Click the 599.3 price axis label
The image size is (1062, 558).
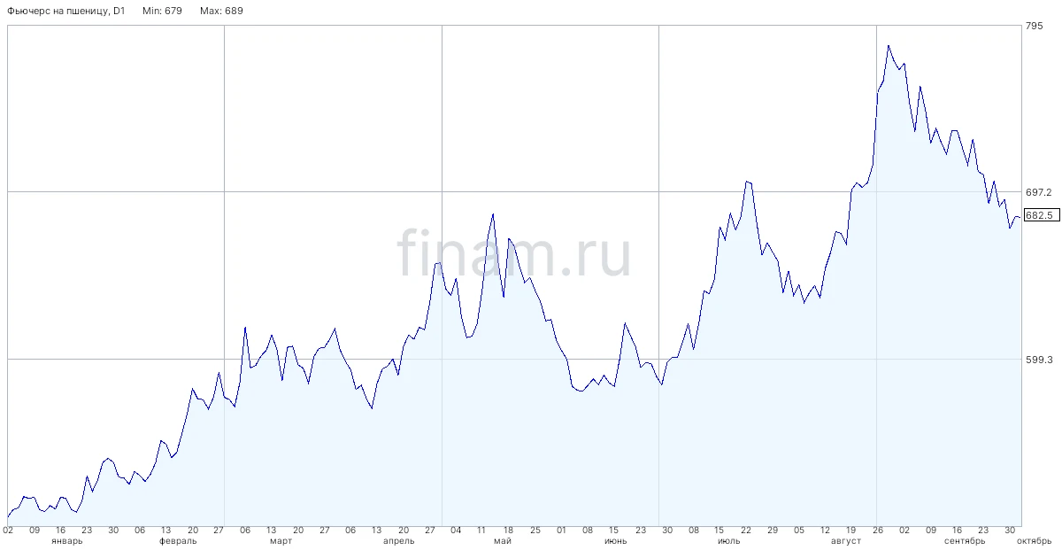tap(1038, 360)
